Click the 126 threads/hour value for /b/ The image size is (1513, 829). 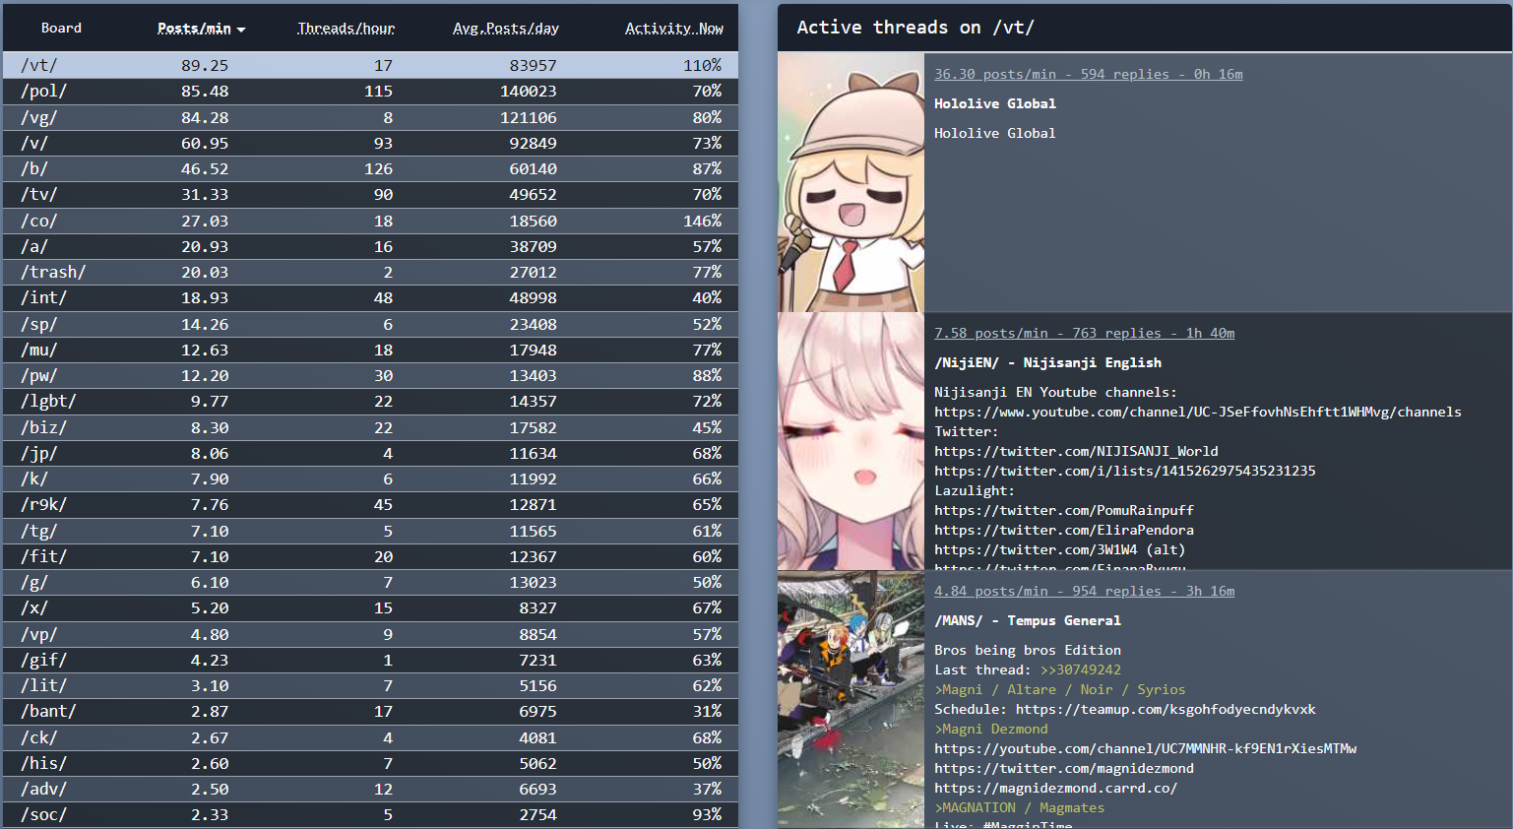click(379, 168)
